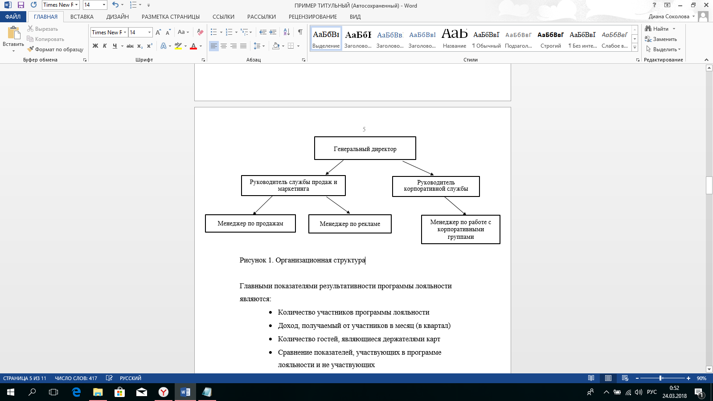Expand the font name dropdown

click(x=125, y=33)
